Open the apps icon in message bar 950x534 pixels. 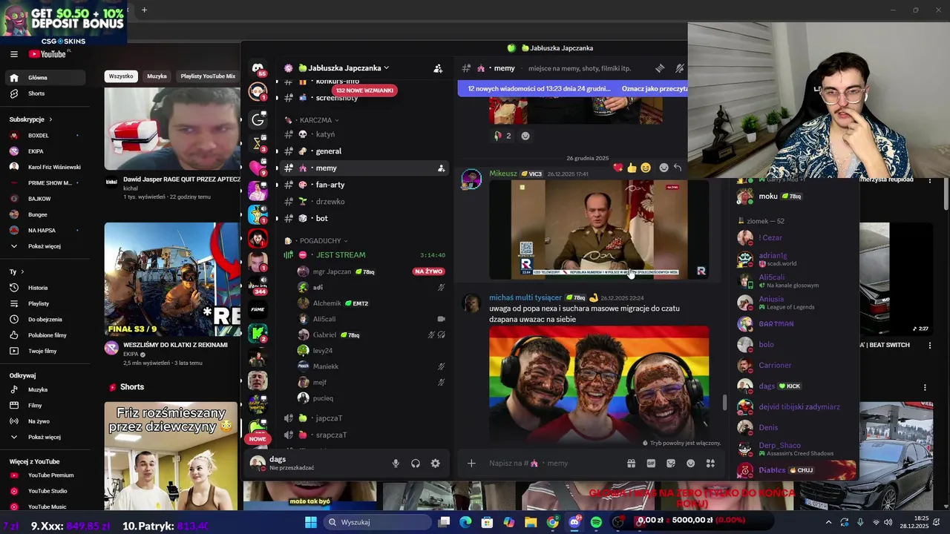(710, 464)
